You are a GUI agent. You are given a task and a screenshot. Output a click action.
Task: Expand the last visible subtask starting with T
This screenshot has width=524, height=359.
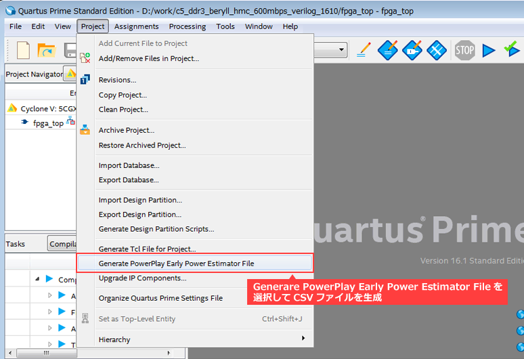(x=50, y=343)
